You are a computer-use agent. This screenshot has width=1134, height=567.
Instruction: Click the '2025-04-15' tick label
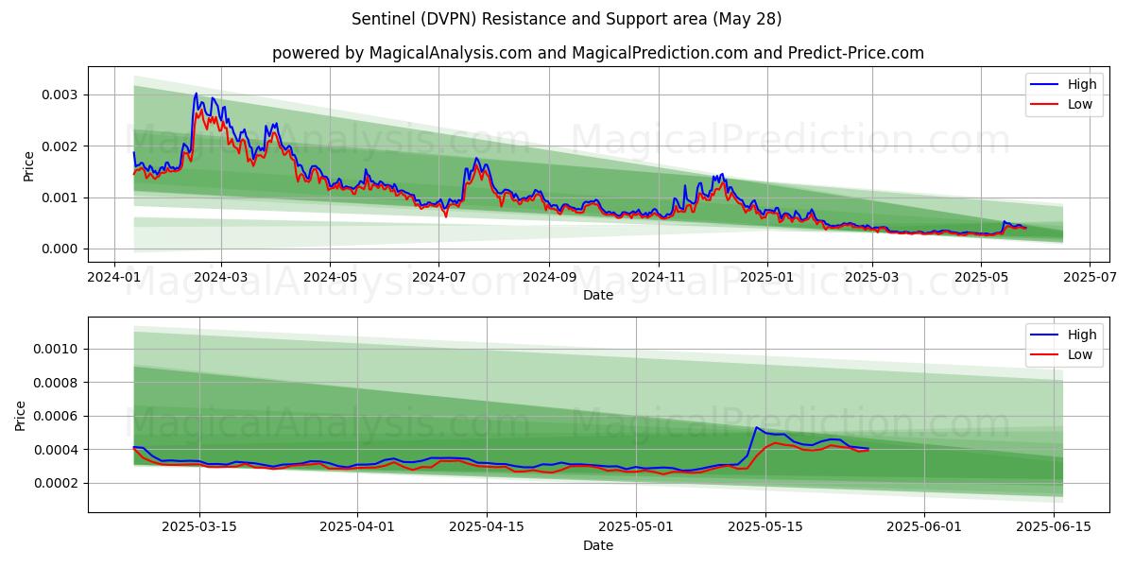pyautogui.click(x=487, y=527)
